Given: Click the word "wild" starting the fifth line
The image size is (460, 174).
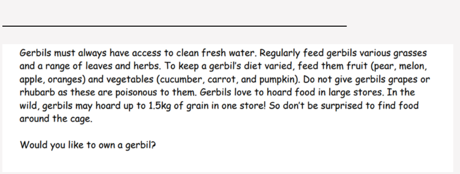Looking at the screenshot, I should tap(30, 106).
